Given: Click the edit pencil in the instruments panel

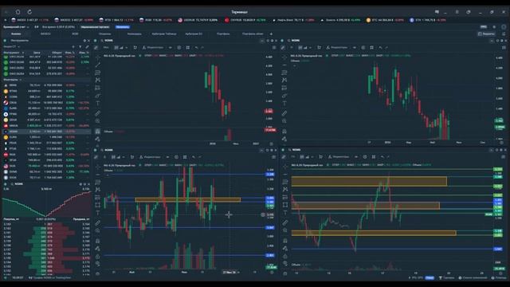Looking at the screenshot, I should tap(87, 47).
